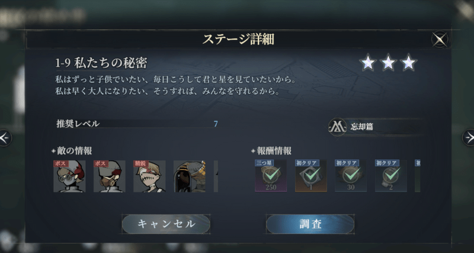Select the 精鋭 enemy with stitched mouth
Image resolution: width=474 pixels, height=253 pixels.
tap(149, 176)
